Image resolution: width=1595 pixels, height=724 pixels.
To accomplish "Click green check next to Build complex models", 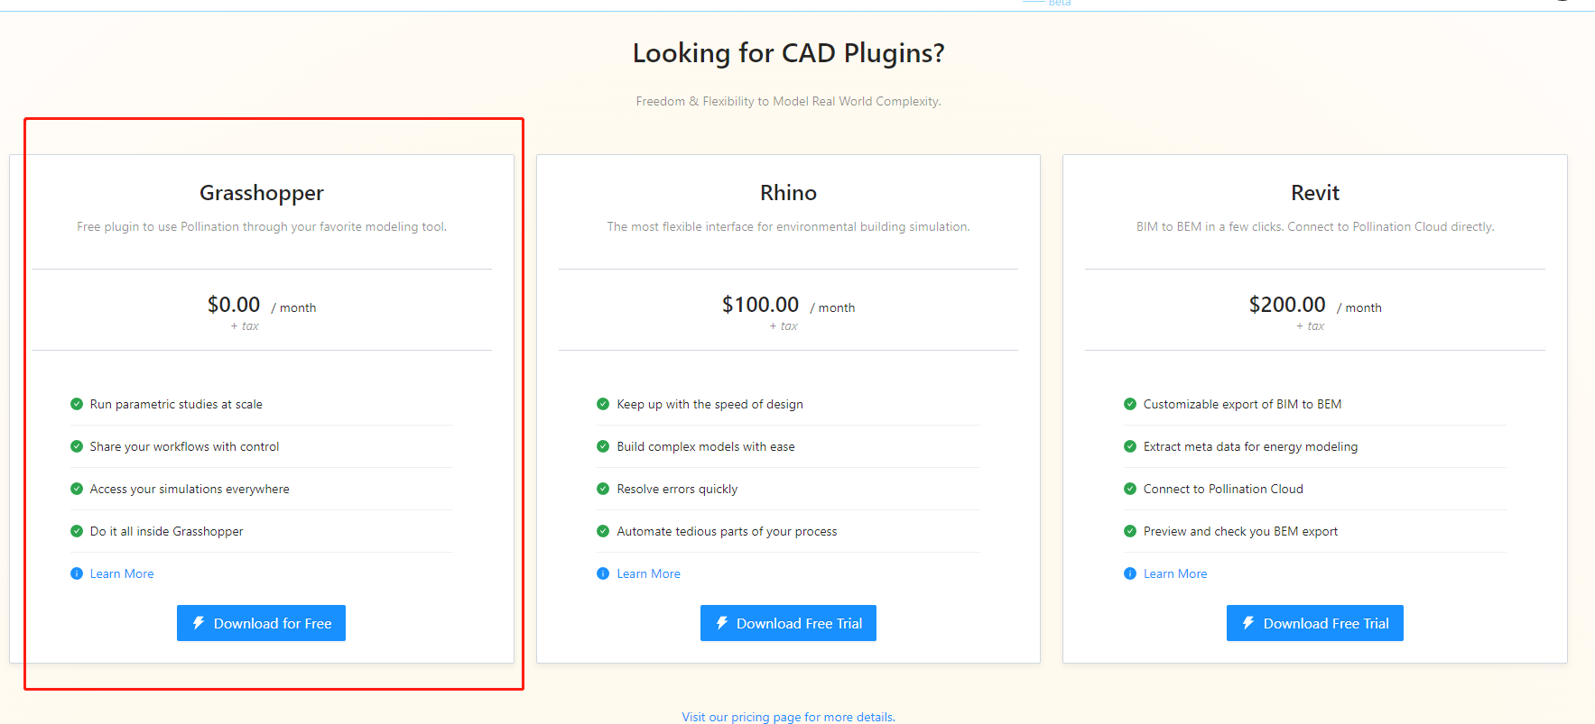I will click(x=603, y=446).
